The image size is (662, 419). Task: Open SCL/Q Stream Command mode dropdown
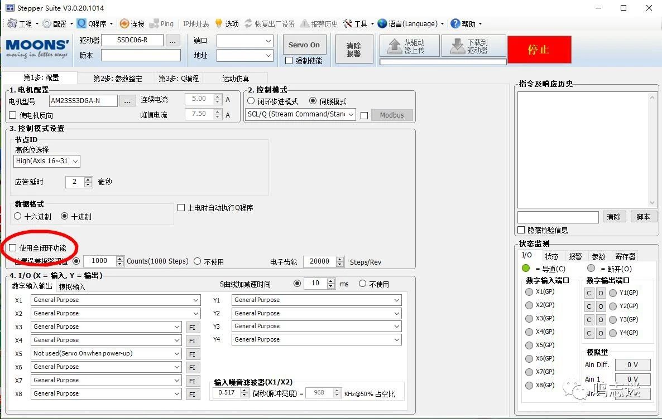click(301, 114)
